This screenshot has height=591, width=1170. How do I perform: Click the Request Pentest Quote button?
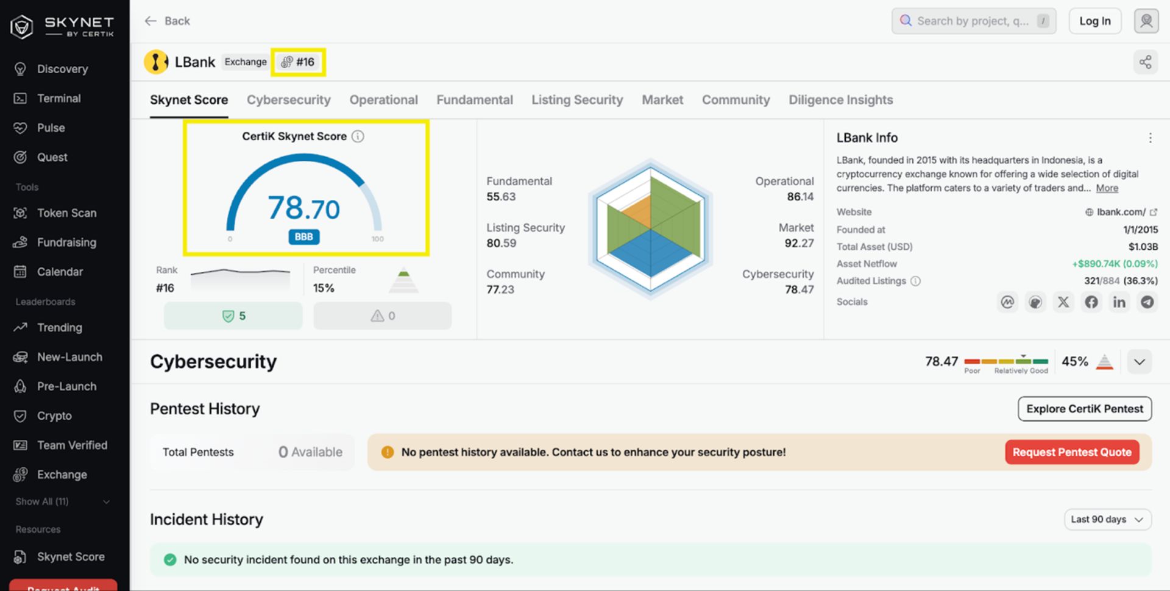coord(1071,452)
